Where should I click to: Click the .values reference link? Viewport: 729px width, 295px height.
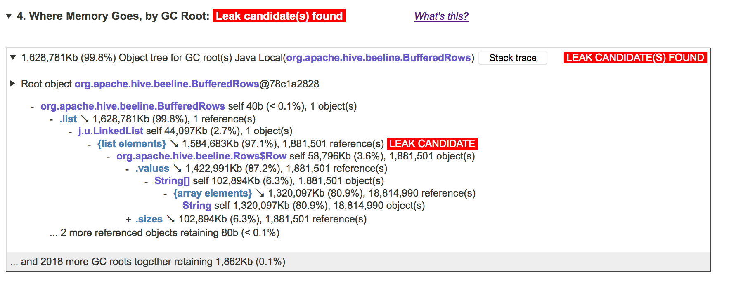(x=152, y=169)
